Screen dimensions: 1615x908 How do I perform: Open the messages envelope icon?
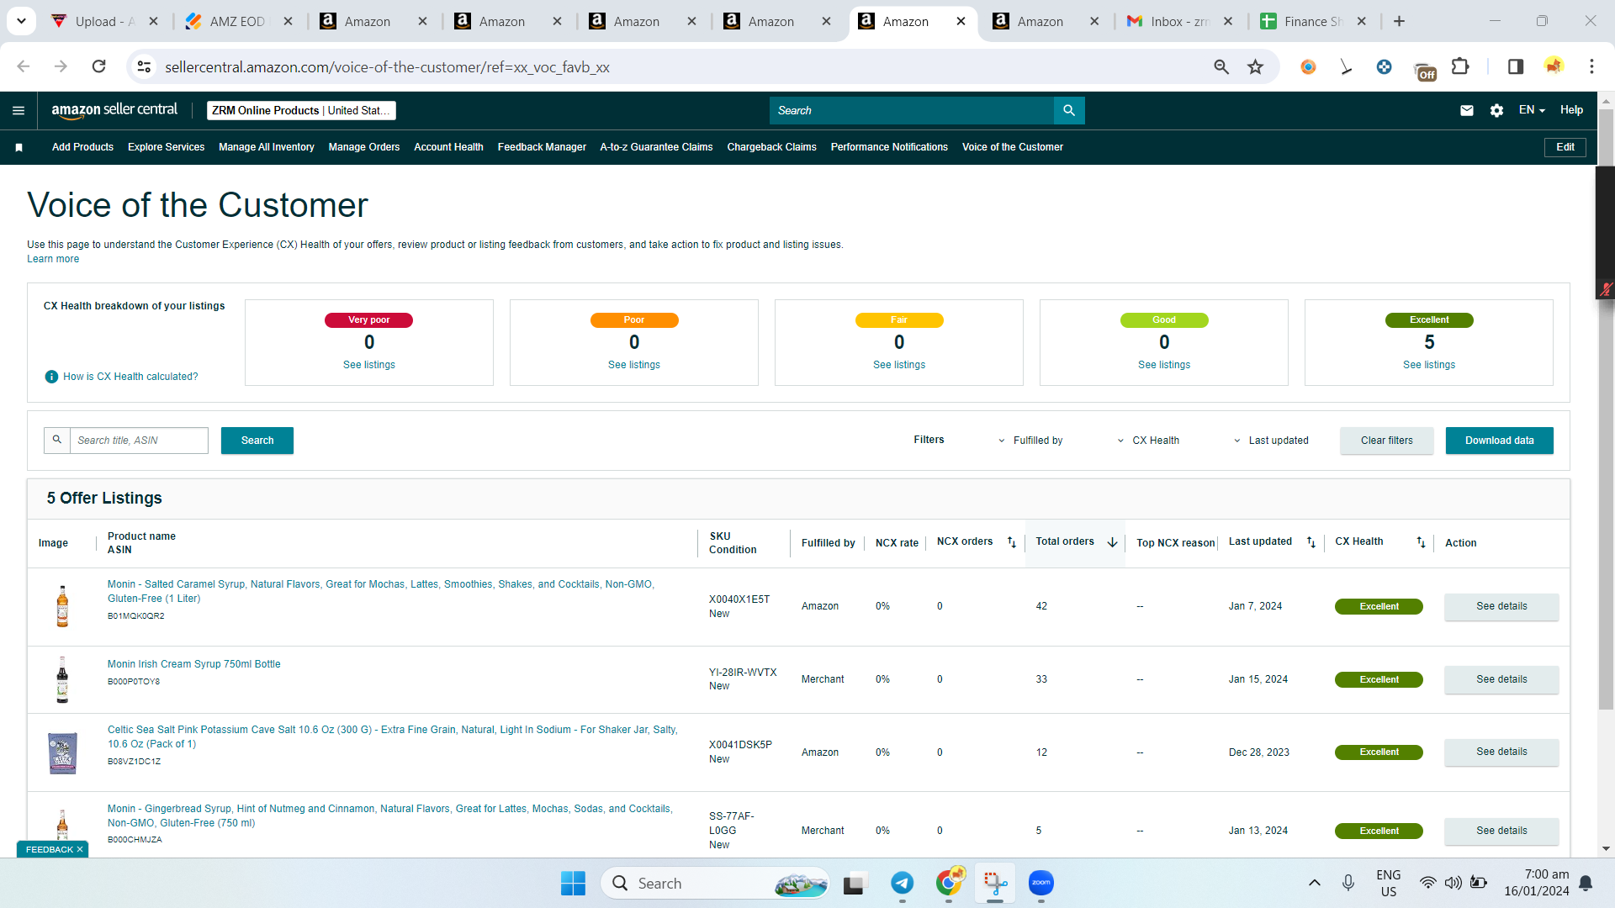[x=1467, y=110]
